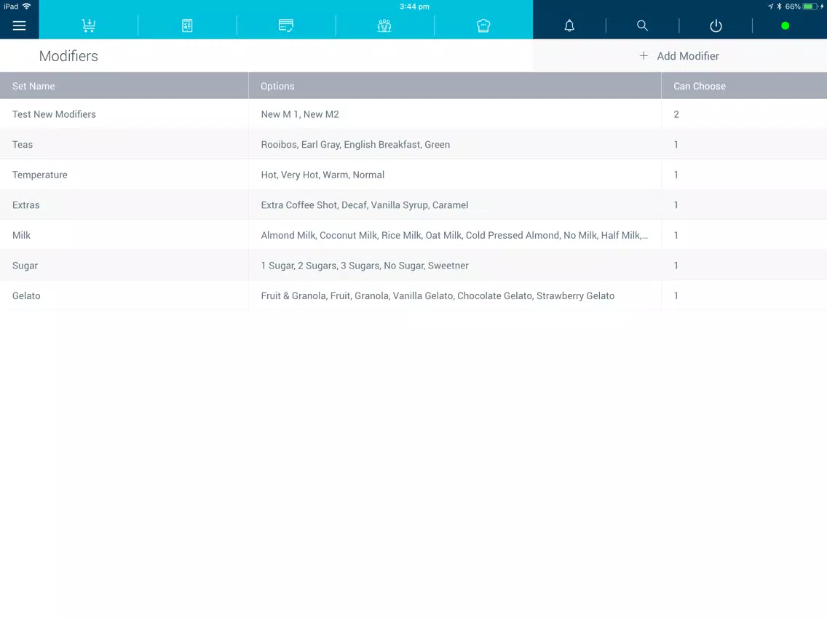Open the customers group icon
Image resolution: width=827 pixels, height=620 pixels.
(x=384, y=25)
